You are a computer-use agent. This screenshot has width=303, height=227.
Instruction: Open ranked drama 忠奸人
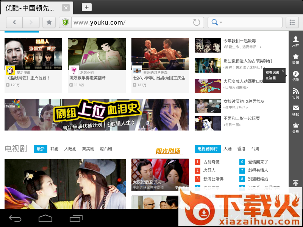click(x=209, y=171)
